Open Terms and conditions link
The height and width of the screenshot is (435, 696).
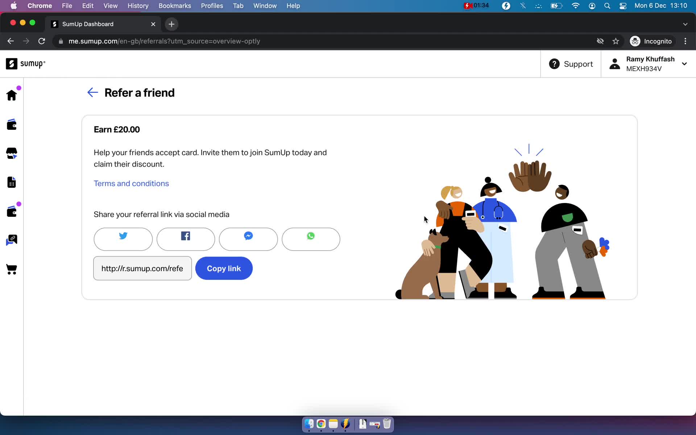pos(131,183)
